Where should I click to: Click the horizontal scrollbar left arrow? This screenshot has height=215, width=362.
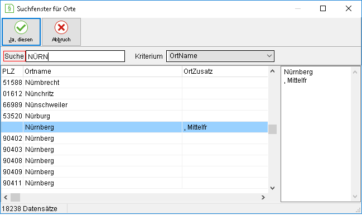(x=6, y=198)
